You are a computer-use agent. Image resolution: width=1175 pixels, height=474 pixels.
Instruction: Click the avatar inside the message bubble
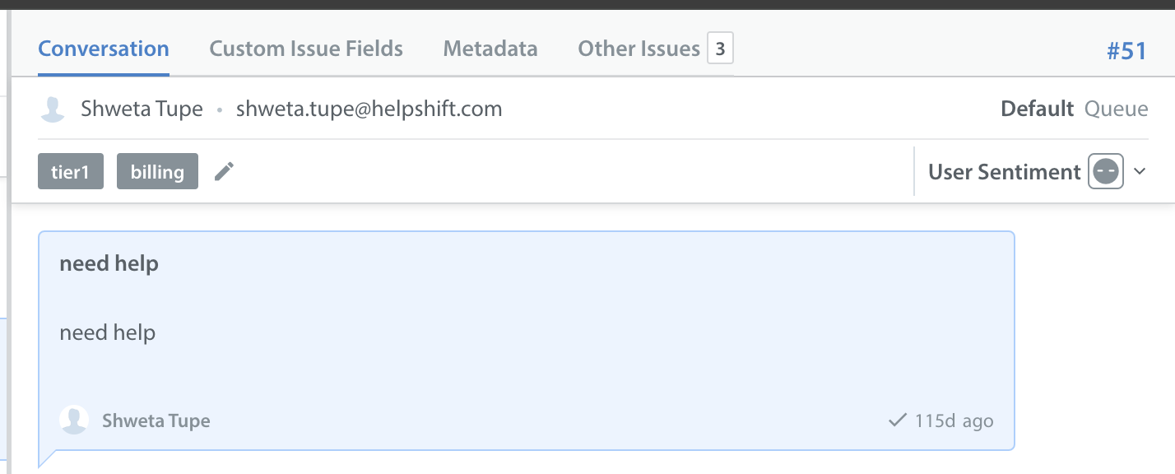[x=74, y=420]
